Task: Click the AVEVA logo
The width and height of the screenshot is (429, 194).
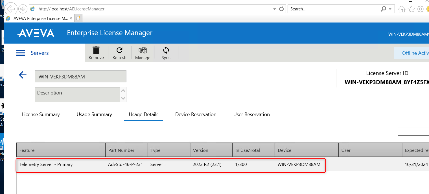Action: (x=36, y=33)
